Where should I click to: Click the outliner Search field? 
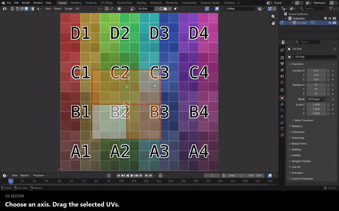[312, 8]
